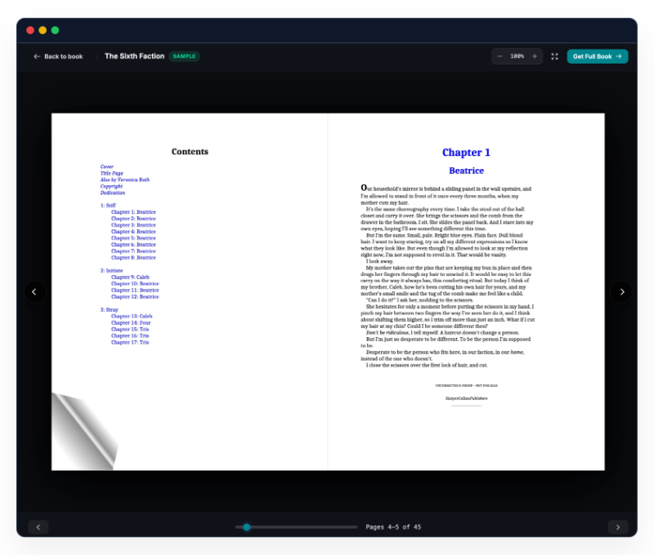Click the 100% zoom level value

pos(517,56)
